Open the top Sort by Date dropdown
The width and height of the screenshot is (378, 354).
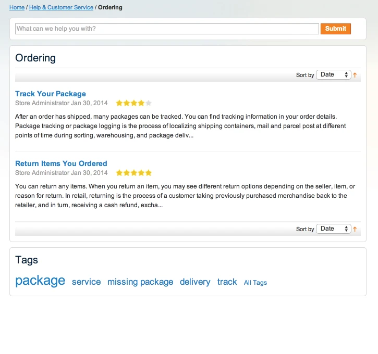333,75
